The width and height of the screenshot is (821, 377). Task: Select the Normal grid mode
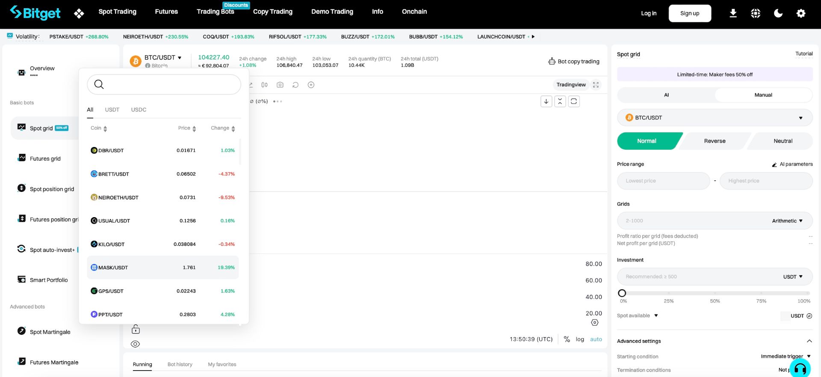click(x=647, y=141)
